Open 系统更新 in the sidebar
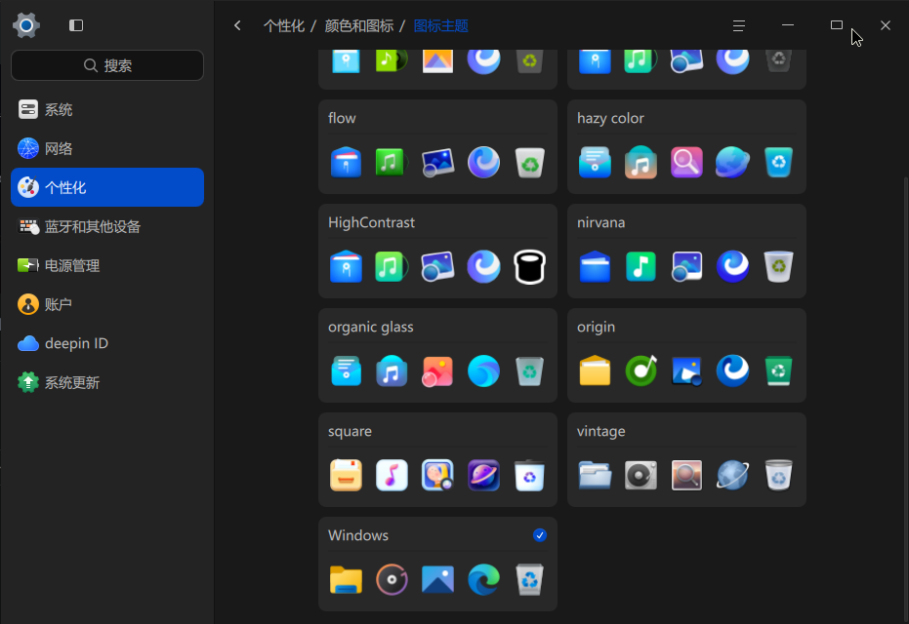909x624 pixels. (x=107, y=382)
